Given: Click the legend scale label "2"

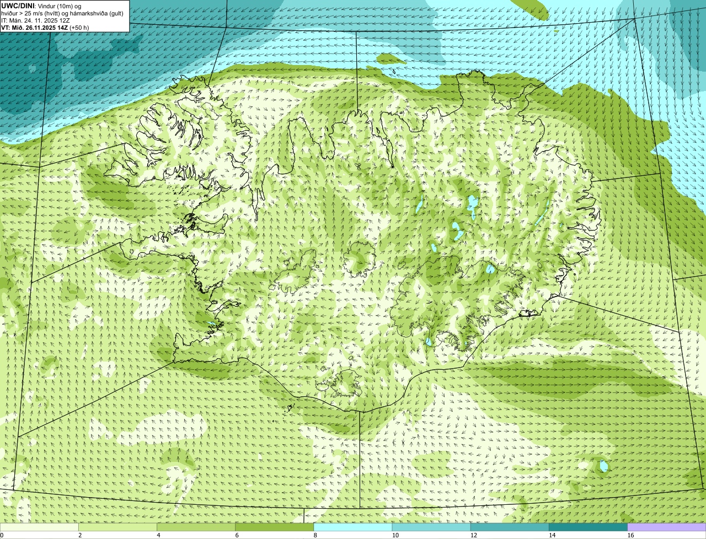Looking at the screenshot, I should (80, 535).
